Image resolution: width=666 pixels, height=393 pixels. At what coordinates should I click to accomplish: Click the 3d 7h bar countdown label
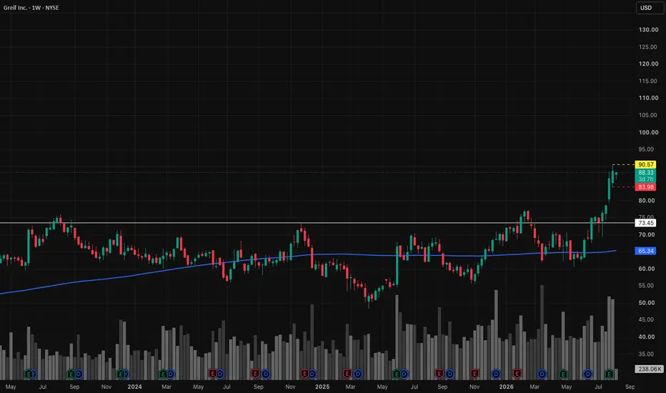(x=645, y=179)
